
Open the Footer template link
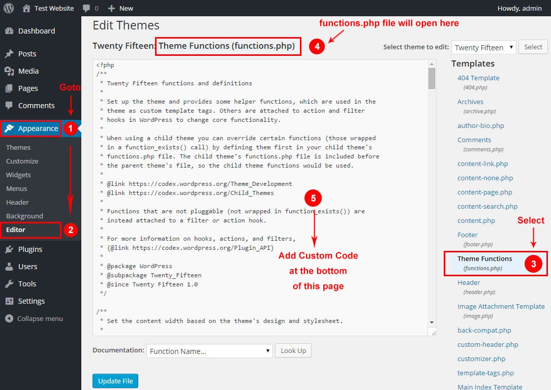[x=467, y=235]
